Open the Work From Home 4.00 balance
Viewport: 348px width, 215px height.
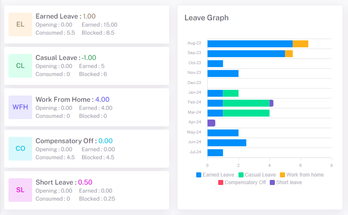tap(102, 100)
